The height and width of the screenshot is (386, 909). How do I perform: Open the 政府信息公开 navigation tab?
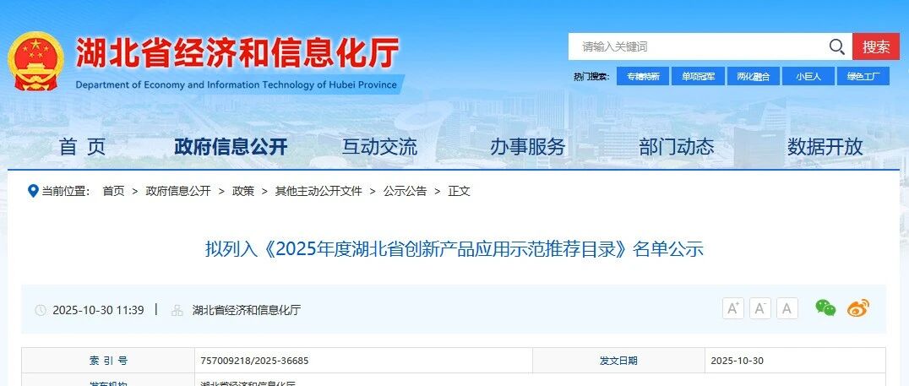tap(231, 147)
